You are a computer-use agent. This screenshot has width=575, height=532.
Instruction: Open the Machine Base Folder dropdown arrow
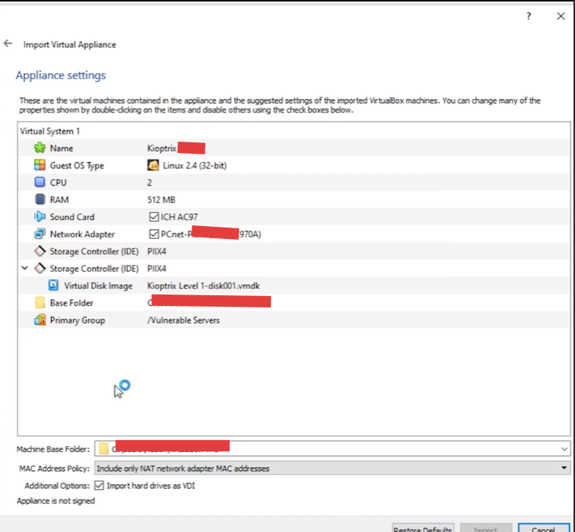coord(564,449)
